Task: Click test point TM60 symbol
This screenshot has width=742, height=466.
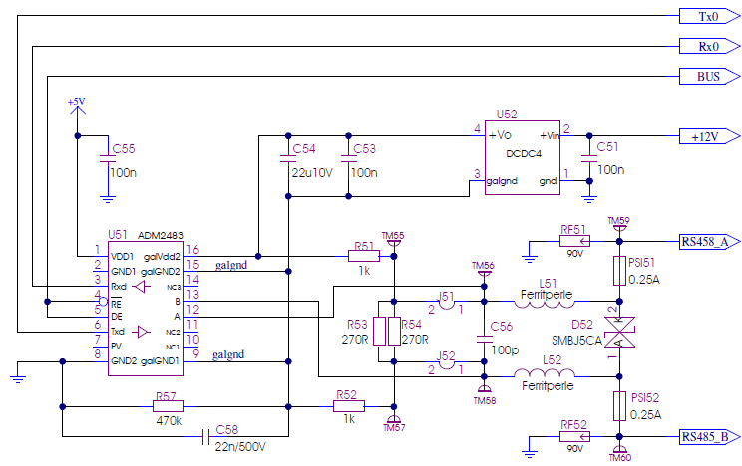Action: coord(619,450)
